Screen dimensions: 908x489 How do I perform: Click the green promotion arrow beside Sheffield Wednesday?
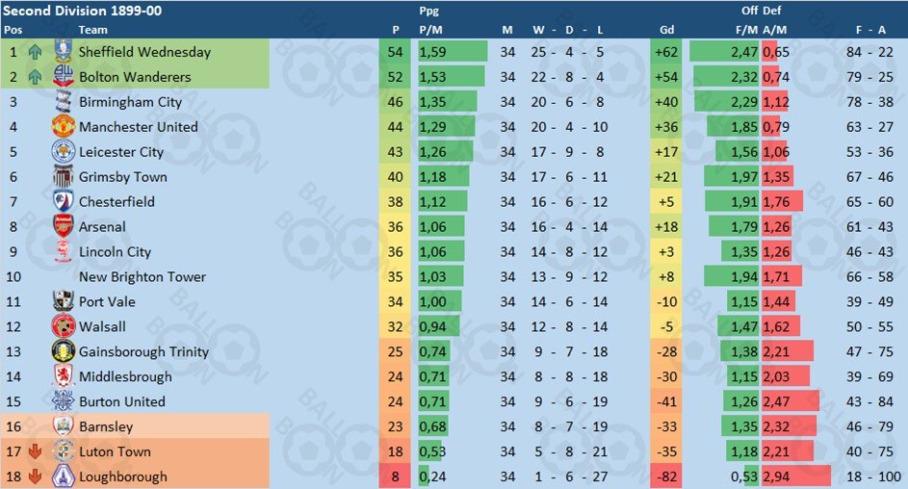click(x=35, y=52)
